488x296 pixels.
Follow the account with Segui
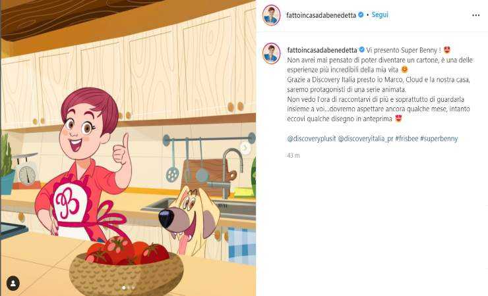coord(380,14)
